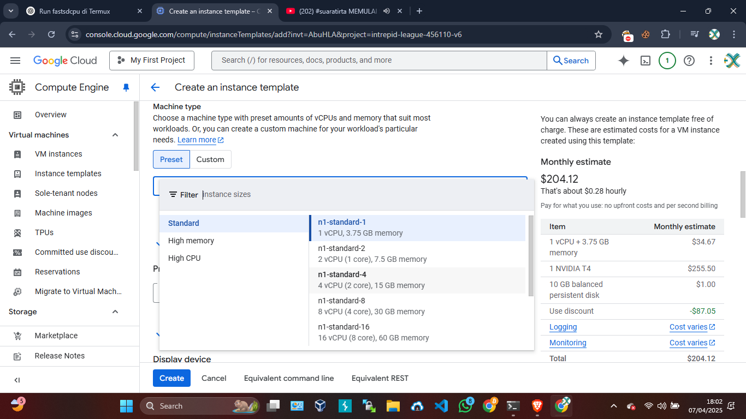Open the My First Project selector
The height and width of the screenshot is (419, 746).
[x=152, y=61]
